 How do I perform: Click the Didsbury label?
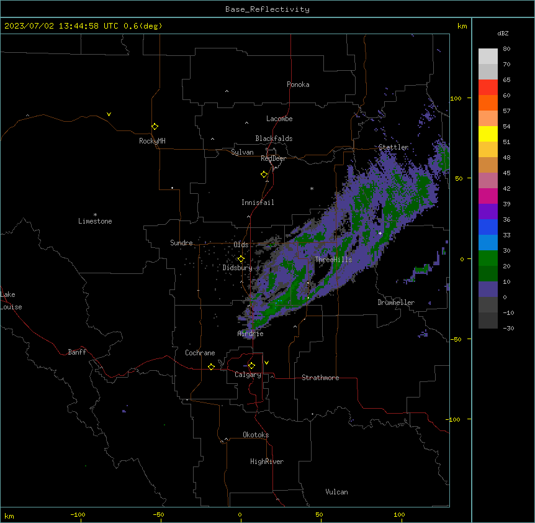tap(238, 268)
